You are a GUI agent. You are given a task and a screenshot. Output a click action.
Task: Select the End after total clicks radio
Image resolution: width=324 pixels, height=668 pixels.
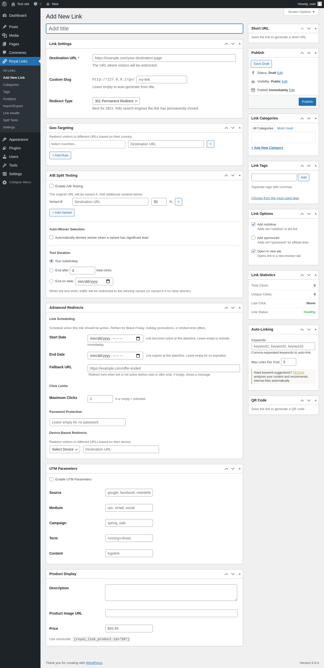tap(51, 270)
